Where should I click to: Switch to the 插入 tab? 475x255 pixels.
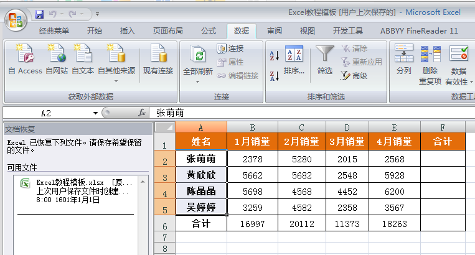point(127,31)
